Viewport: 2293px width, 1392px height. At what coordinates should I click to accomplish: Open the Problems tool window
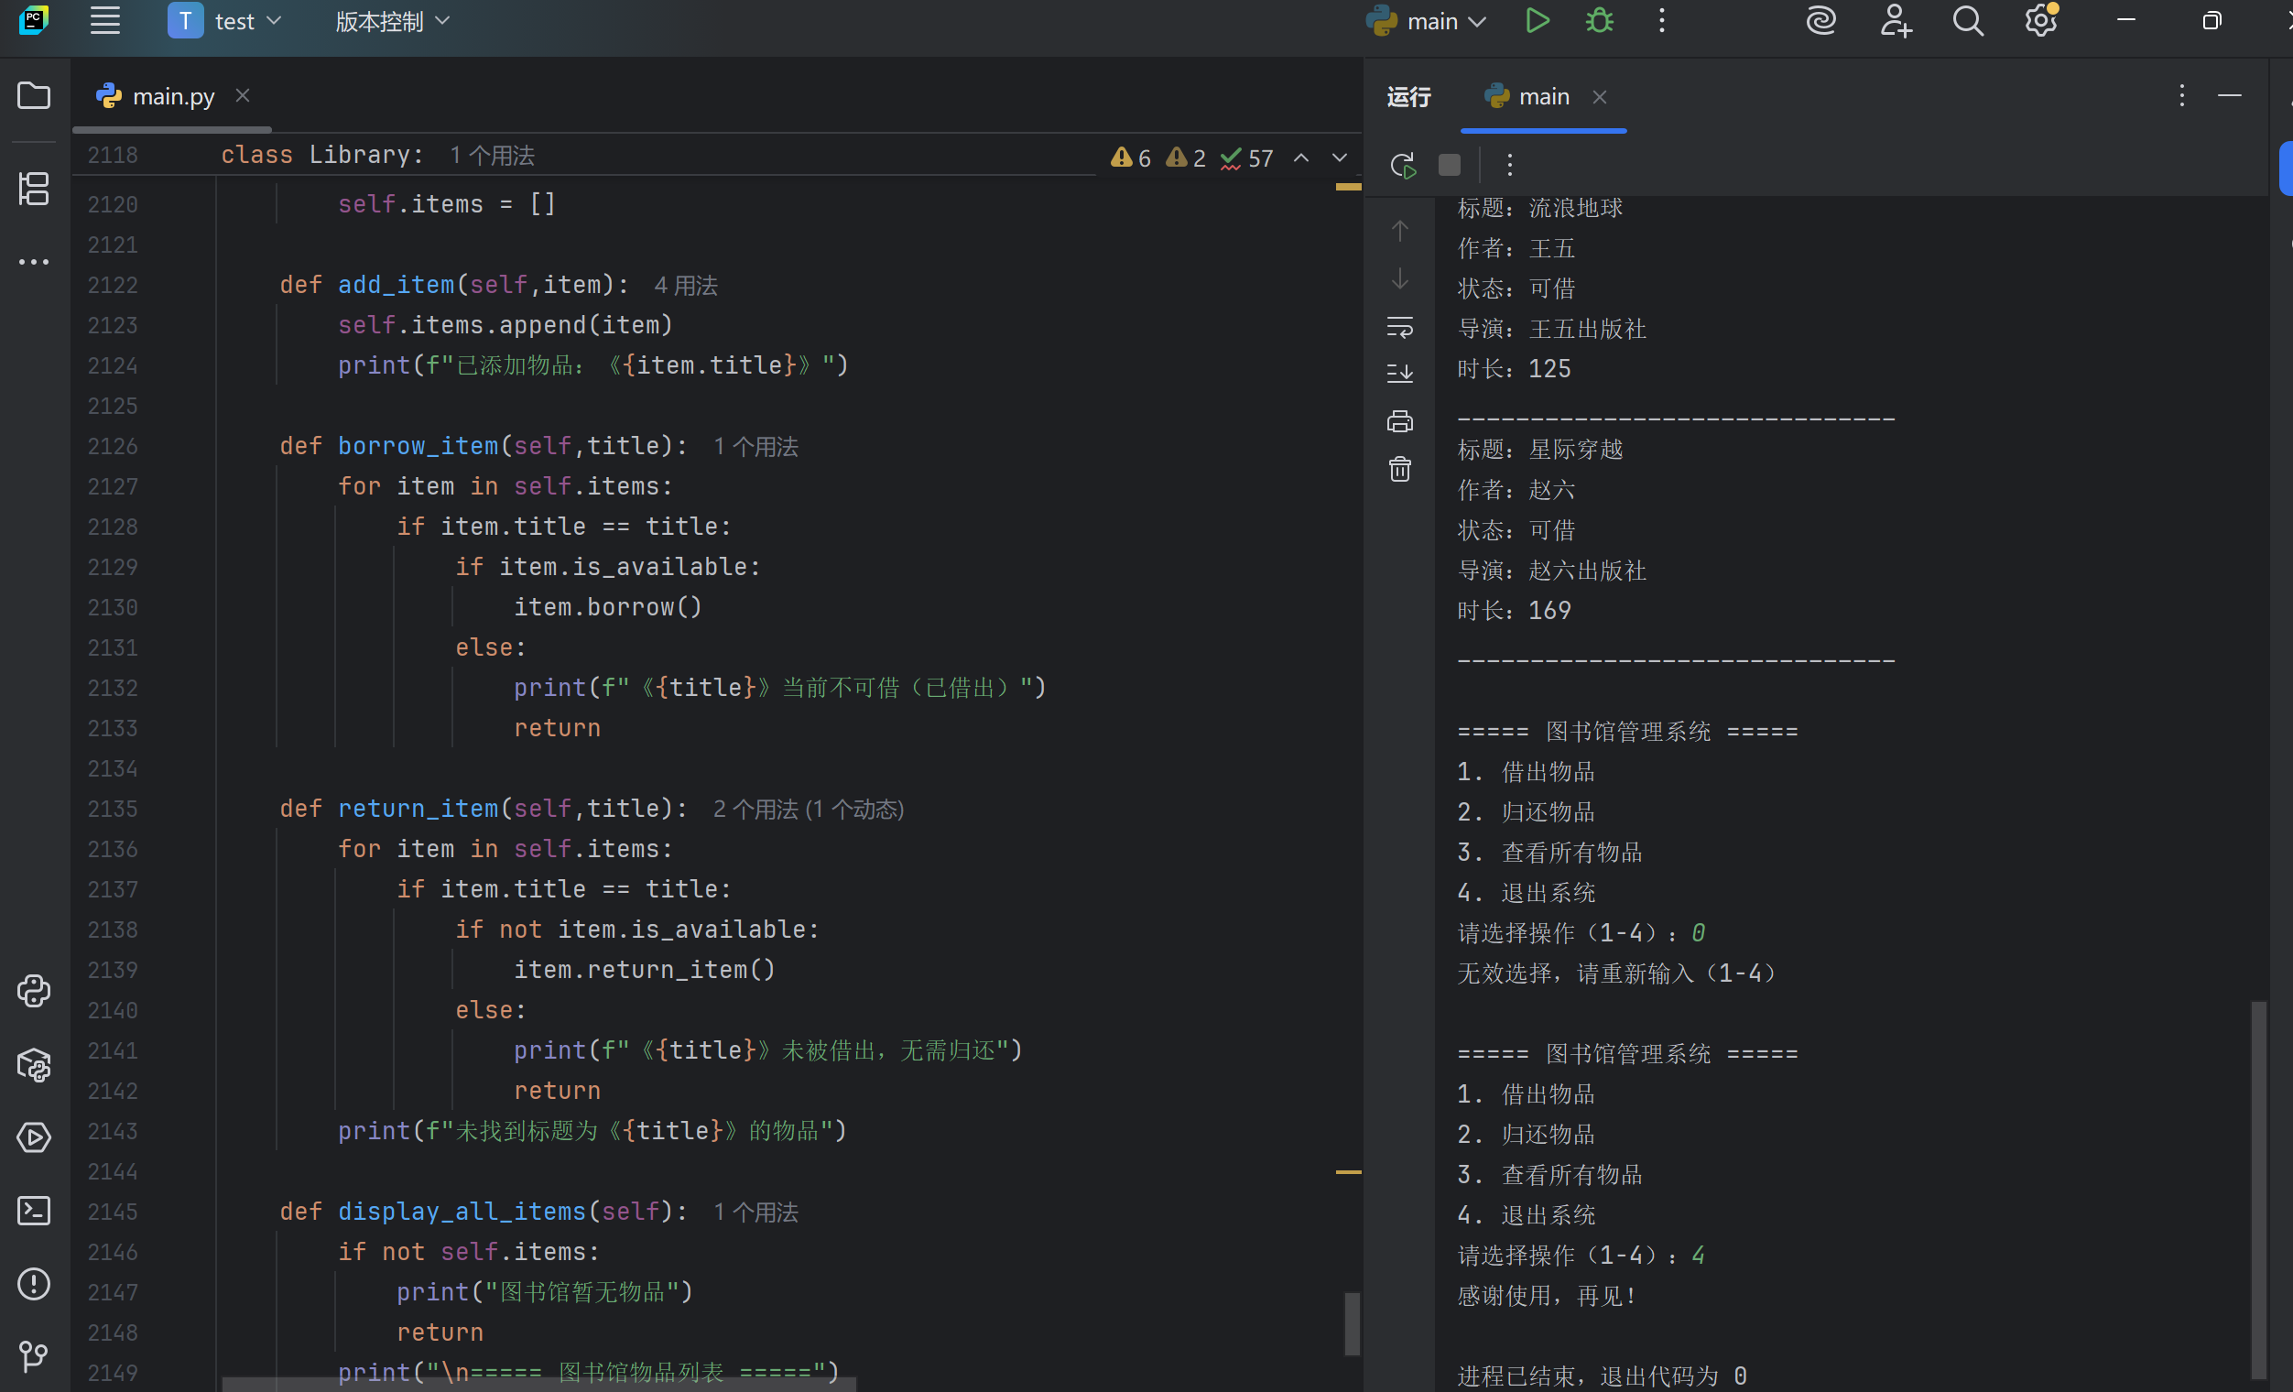(x=35, y=1284)
